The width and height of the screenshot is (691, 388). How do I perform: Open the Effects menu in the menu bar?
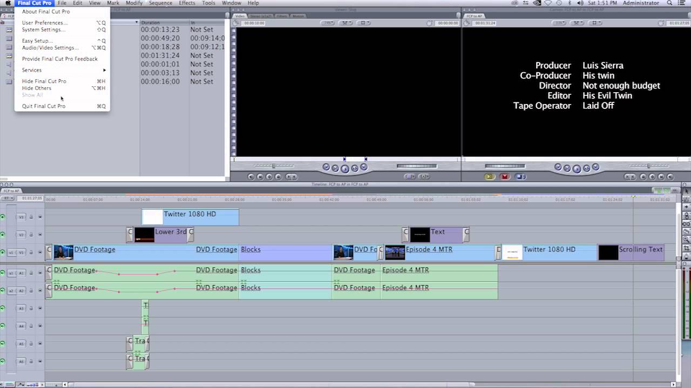click(187, 3)
